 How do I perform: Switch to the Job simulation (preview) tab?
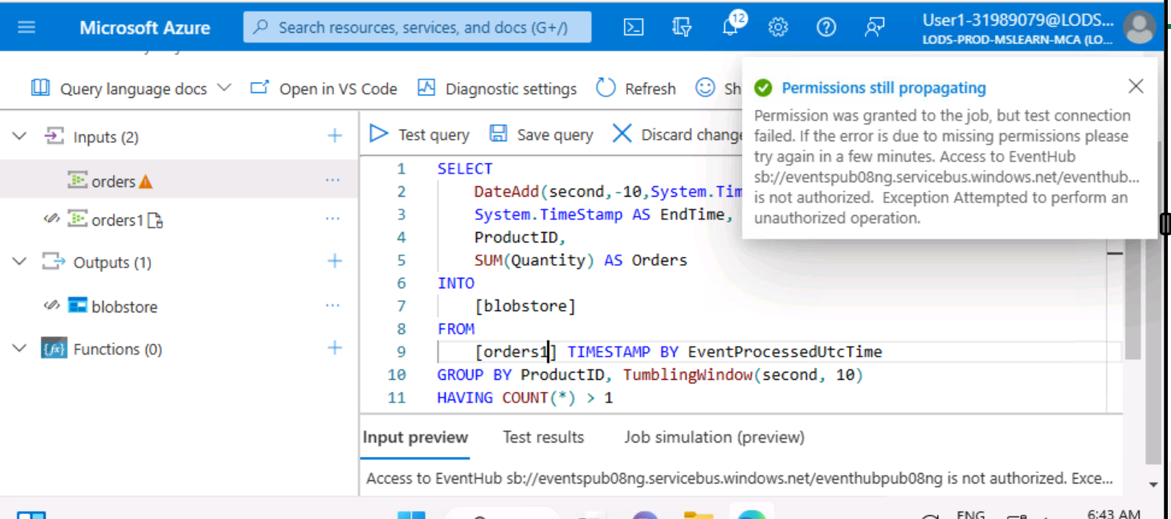tap(714, 437)
